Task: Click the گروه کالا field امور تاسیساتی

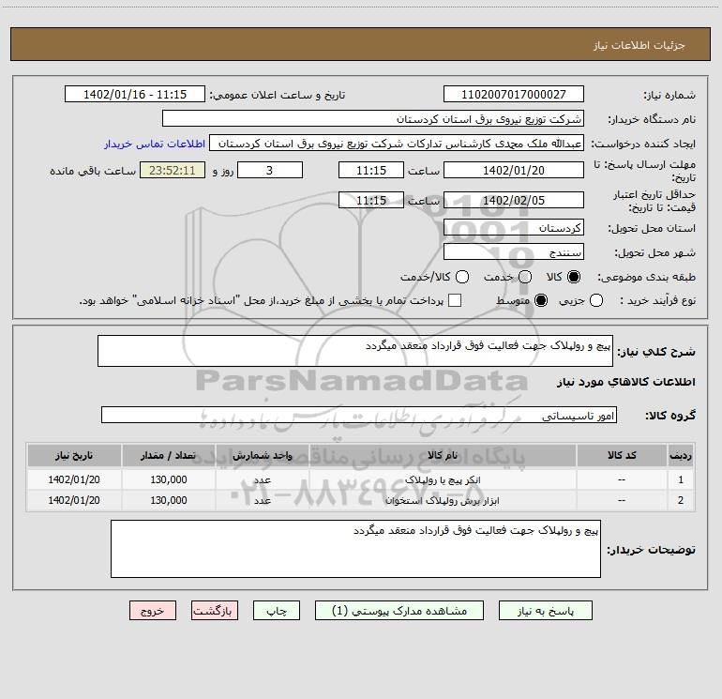Action: click(359, 415)
